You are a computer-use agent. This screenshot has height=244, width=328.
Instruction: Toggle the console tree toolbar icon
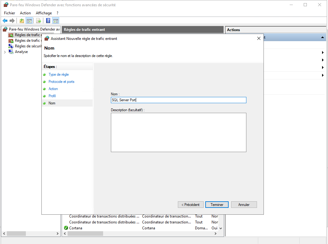[x=29, y=21]
